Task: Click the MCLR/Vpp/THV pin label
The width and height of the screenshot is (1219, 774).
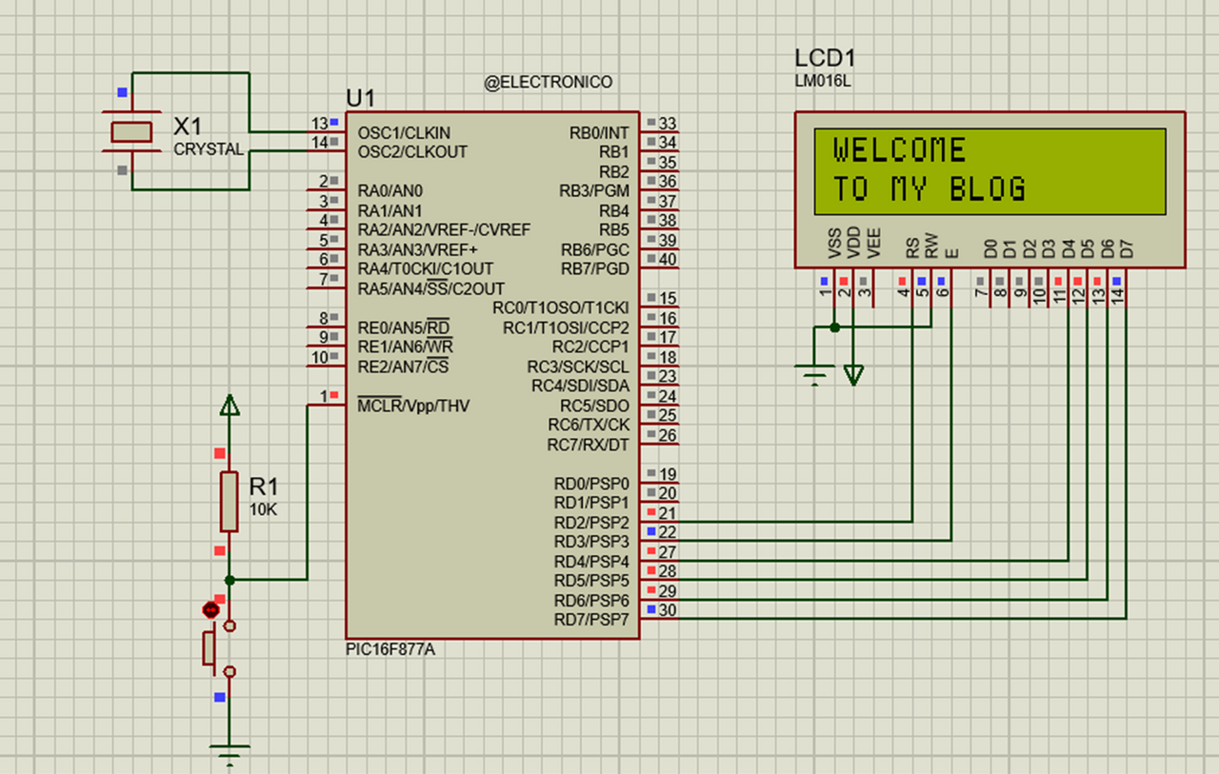Action: pyautogui.click(x=413, y=407)
